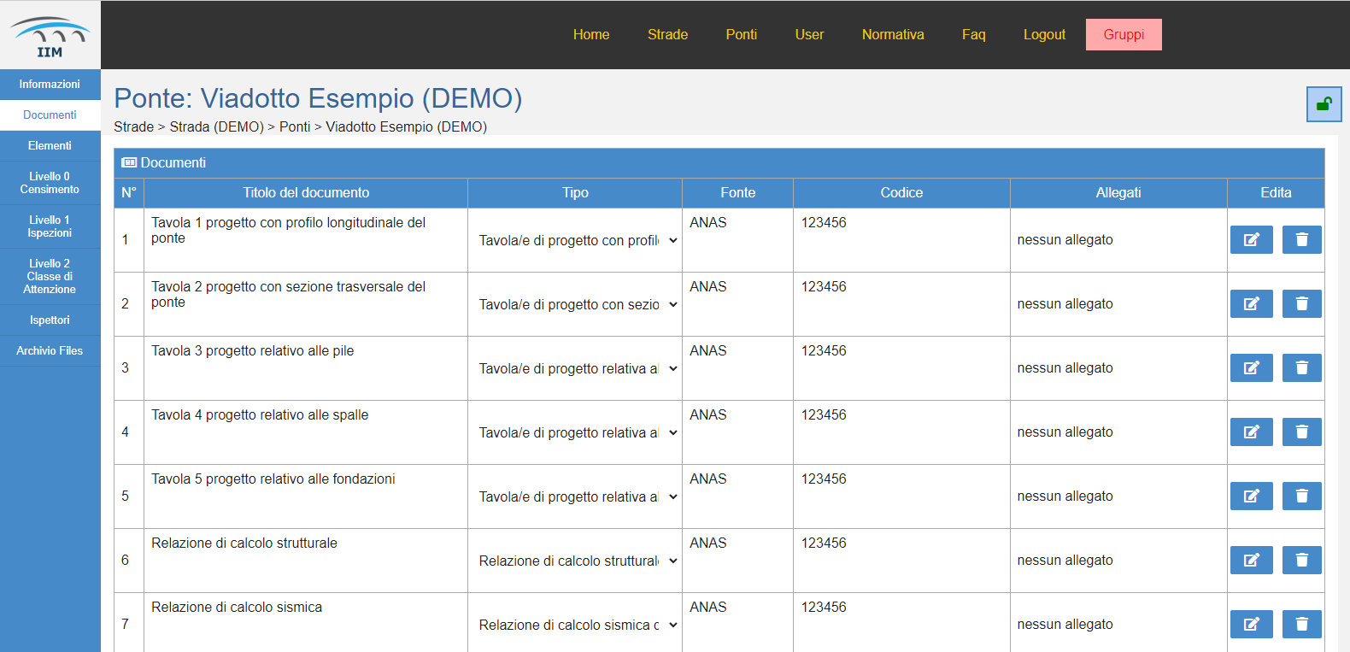Screen dimensions: 1350x652
Task: Select the Archivio Files sidebar entry
Action: pyautogui.click(x=50, y=351)
